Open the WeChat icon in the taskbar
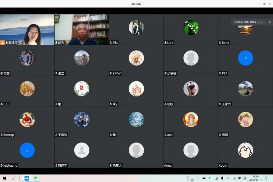The height and width of the screenshot is (182, 273). [35, 178]
